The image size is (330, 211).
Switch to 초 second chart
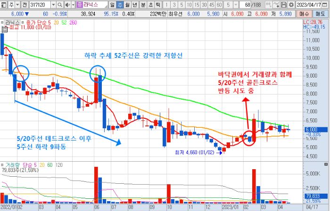[x=151, y=4]
